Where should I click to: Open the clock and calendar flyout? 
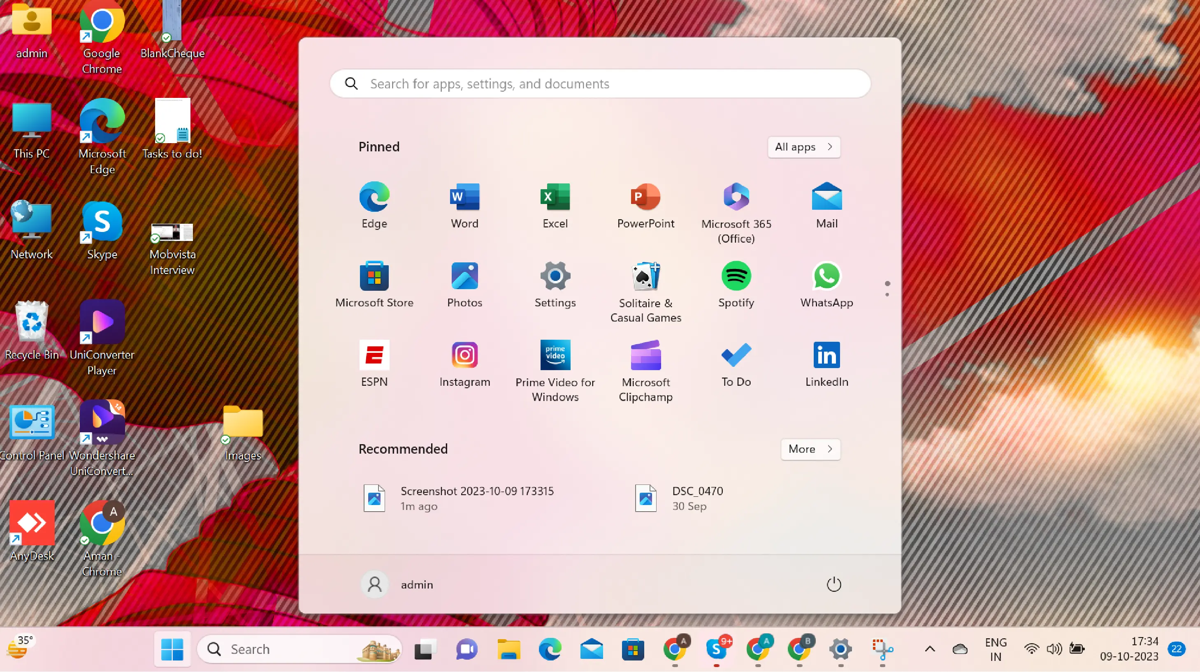pos(1129,649)
